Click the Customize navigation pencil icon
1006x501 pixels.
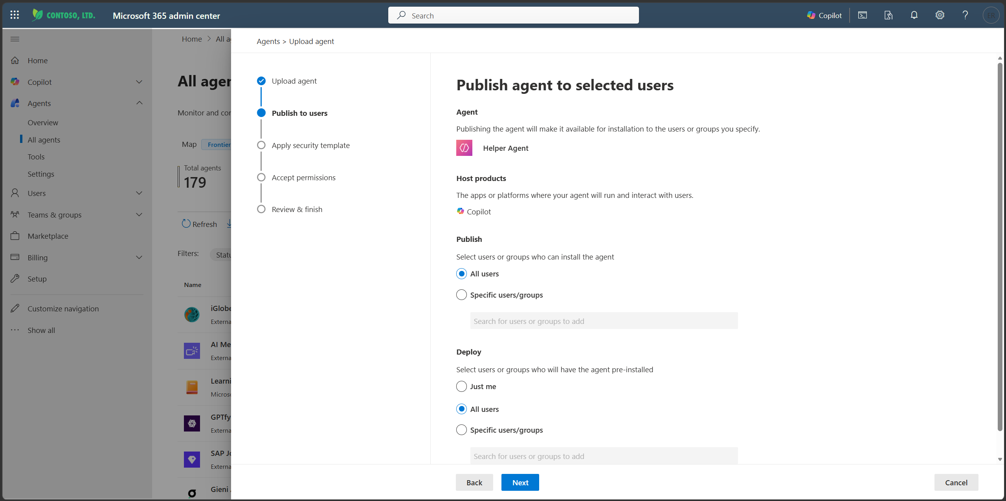[15, 308]
